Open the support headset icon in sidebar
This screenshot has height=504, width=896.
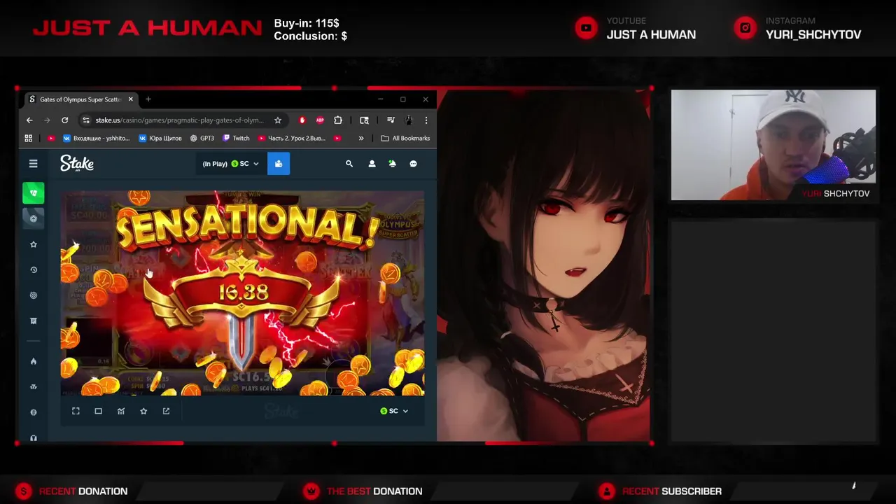coord(33,437)
